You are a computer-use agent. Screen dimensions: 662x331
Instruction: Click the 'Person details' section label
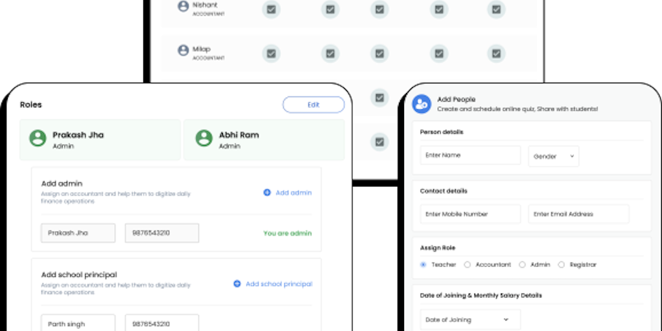[x=442, y=132]
